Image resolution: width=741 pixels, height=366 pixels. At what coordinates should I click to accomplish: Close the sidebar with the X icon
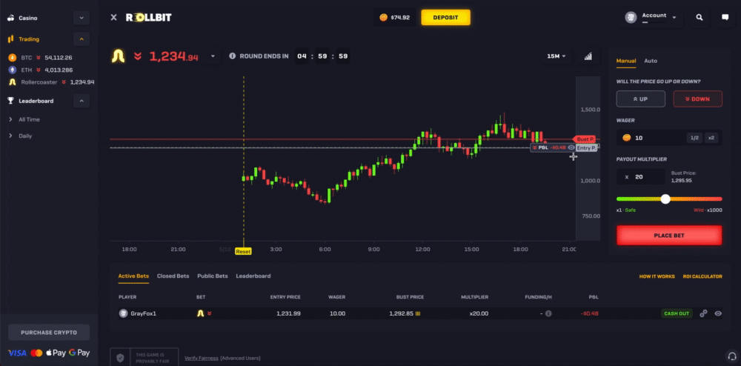113,18
